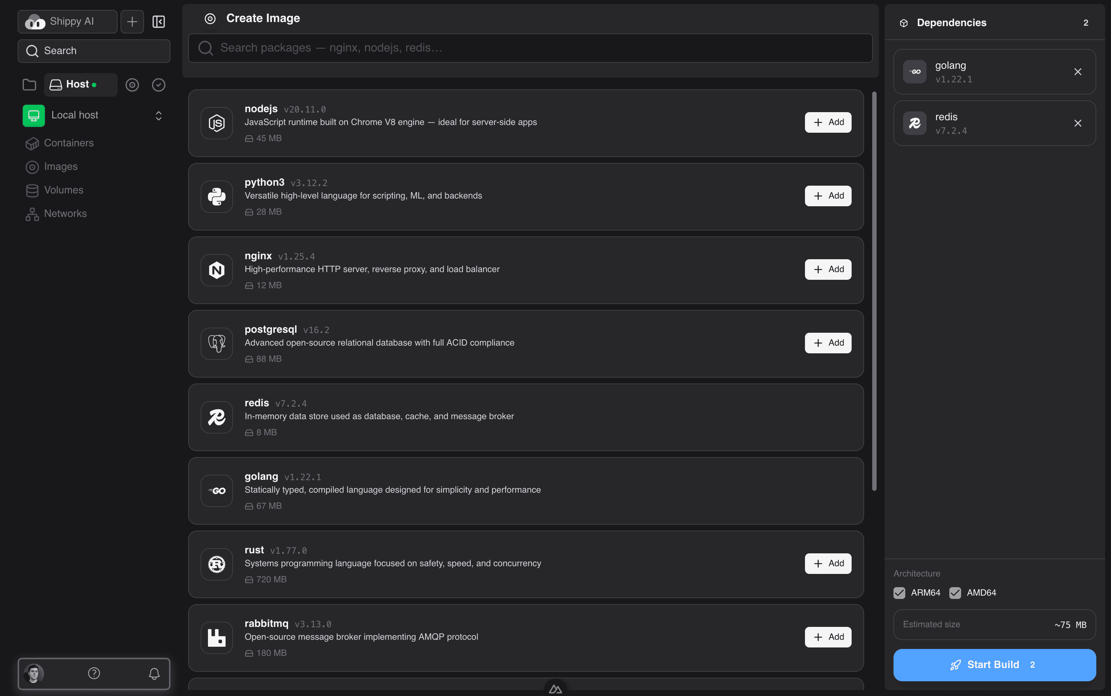Screen dimensions: 1111x696
Task: Click the golang v1.22.1 text in Dependencies
Action: coord(954,80)
